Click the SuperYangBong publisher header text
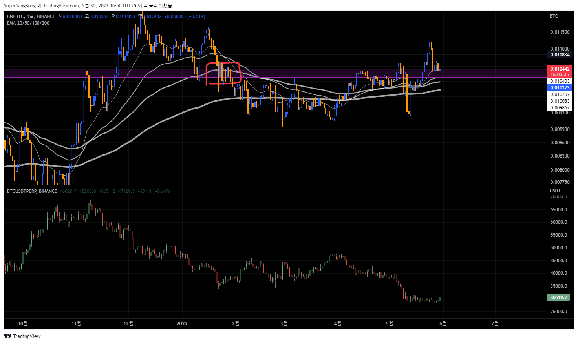The width and height of the screenshot is (578, 343). [20, 6]
